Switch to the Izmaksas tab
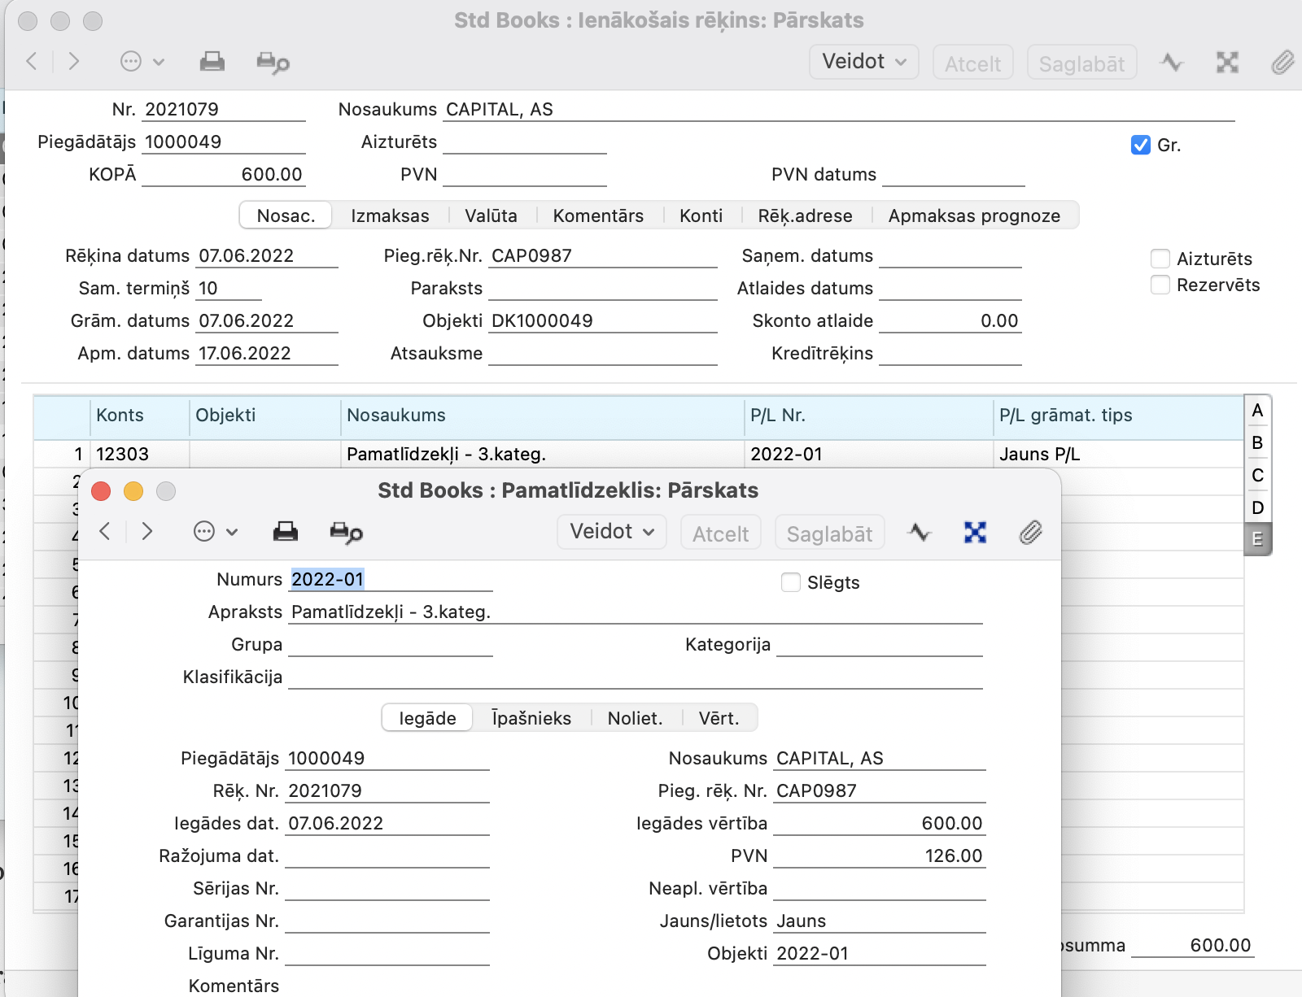 point(390,216)
